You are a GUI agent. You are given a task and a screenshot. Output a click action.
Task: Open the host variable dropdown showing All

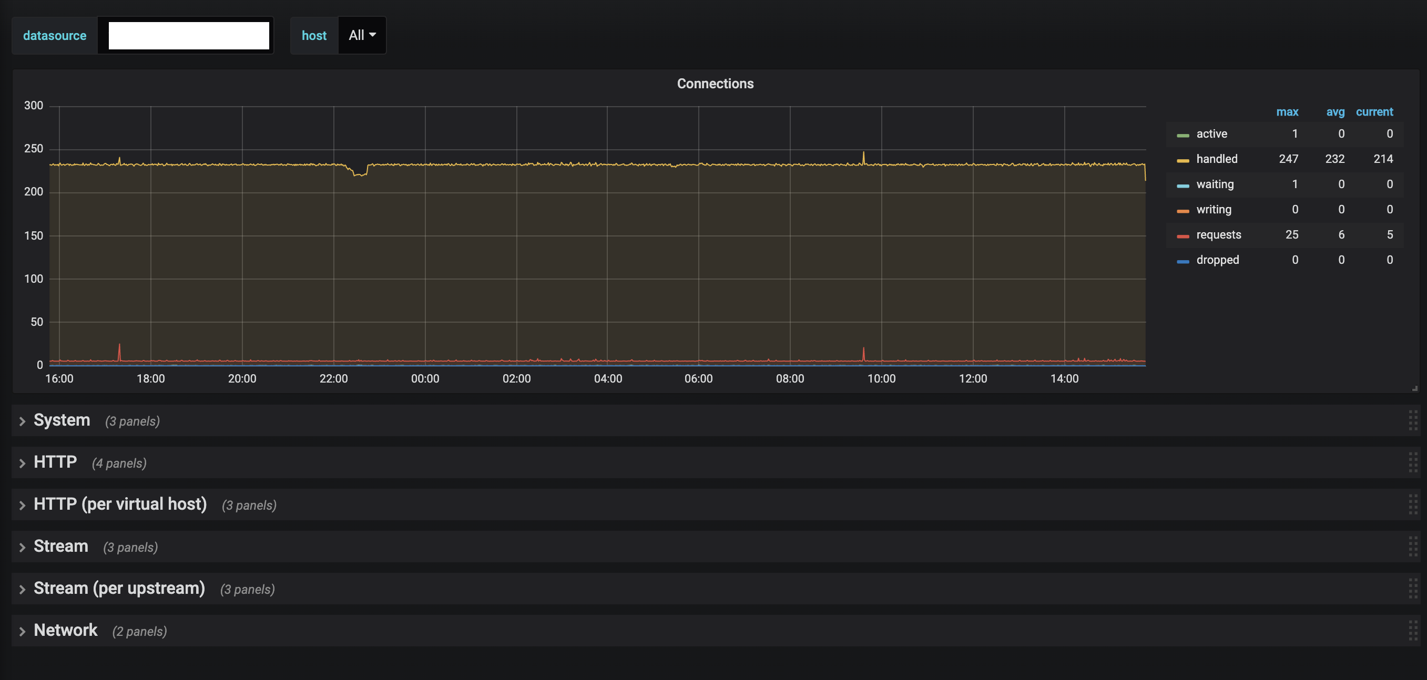(x=362, y=35)
